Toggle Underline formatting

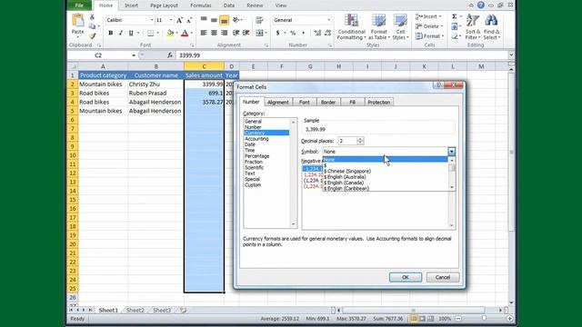pos(131,33)
